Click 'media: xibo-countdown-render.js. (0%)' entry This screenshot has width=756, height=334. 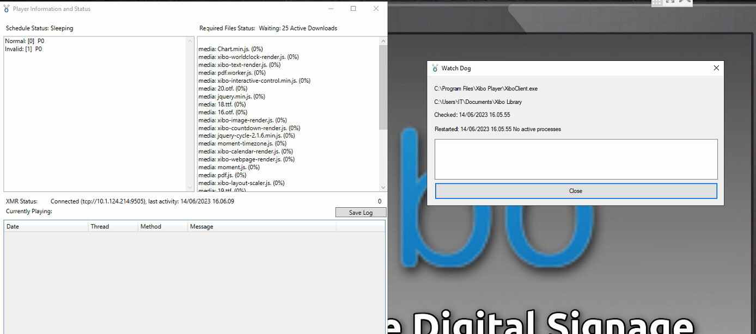pos(249,128)
